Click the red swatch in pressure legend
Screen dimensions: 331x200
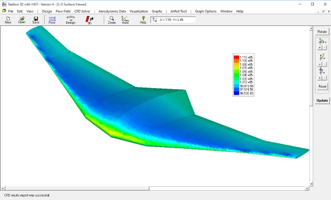tap(237, 57)
